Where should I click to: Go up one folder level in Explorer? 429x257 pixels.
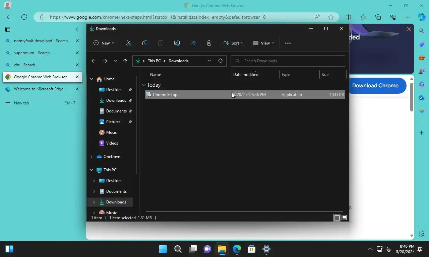pyautogui.click(x=125, y=61)
